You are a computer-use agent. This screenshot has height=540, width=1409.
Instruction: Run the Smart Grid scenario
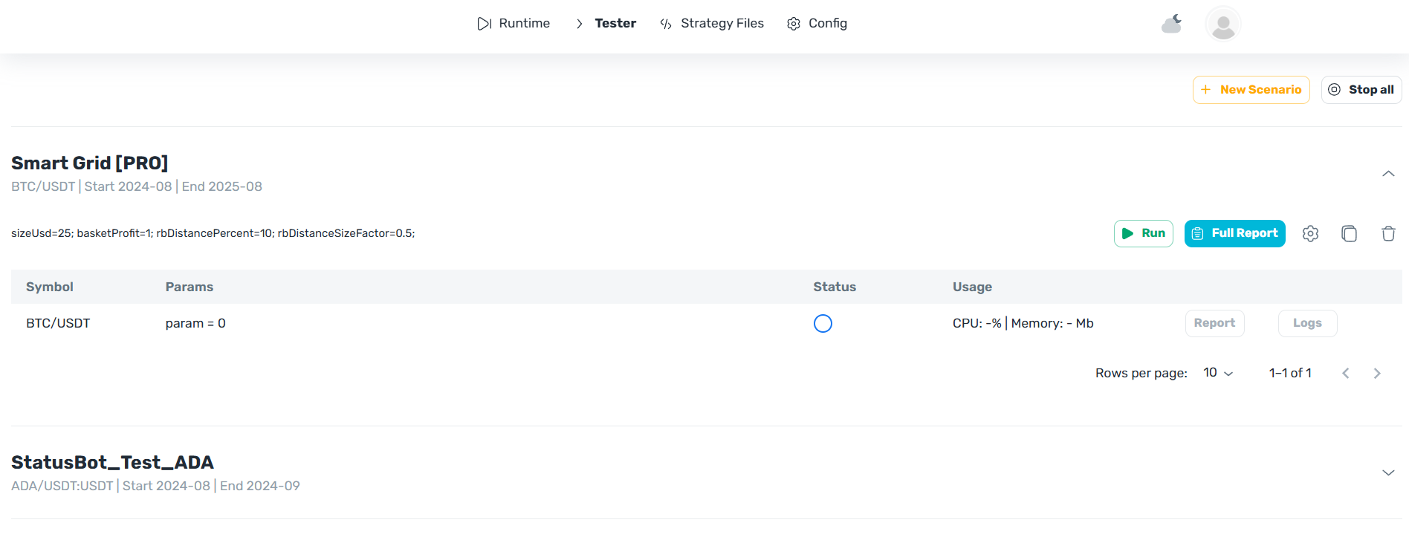(x=1143, y=233)
